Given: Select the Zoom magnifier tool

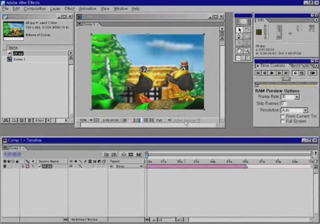Looking at the screenshot, I should [247, 50].
